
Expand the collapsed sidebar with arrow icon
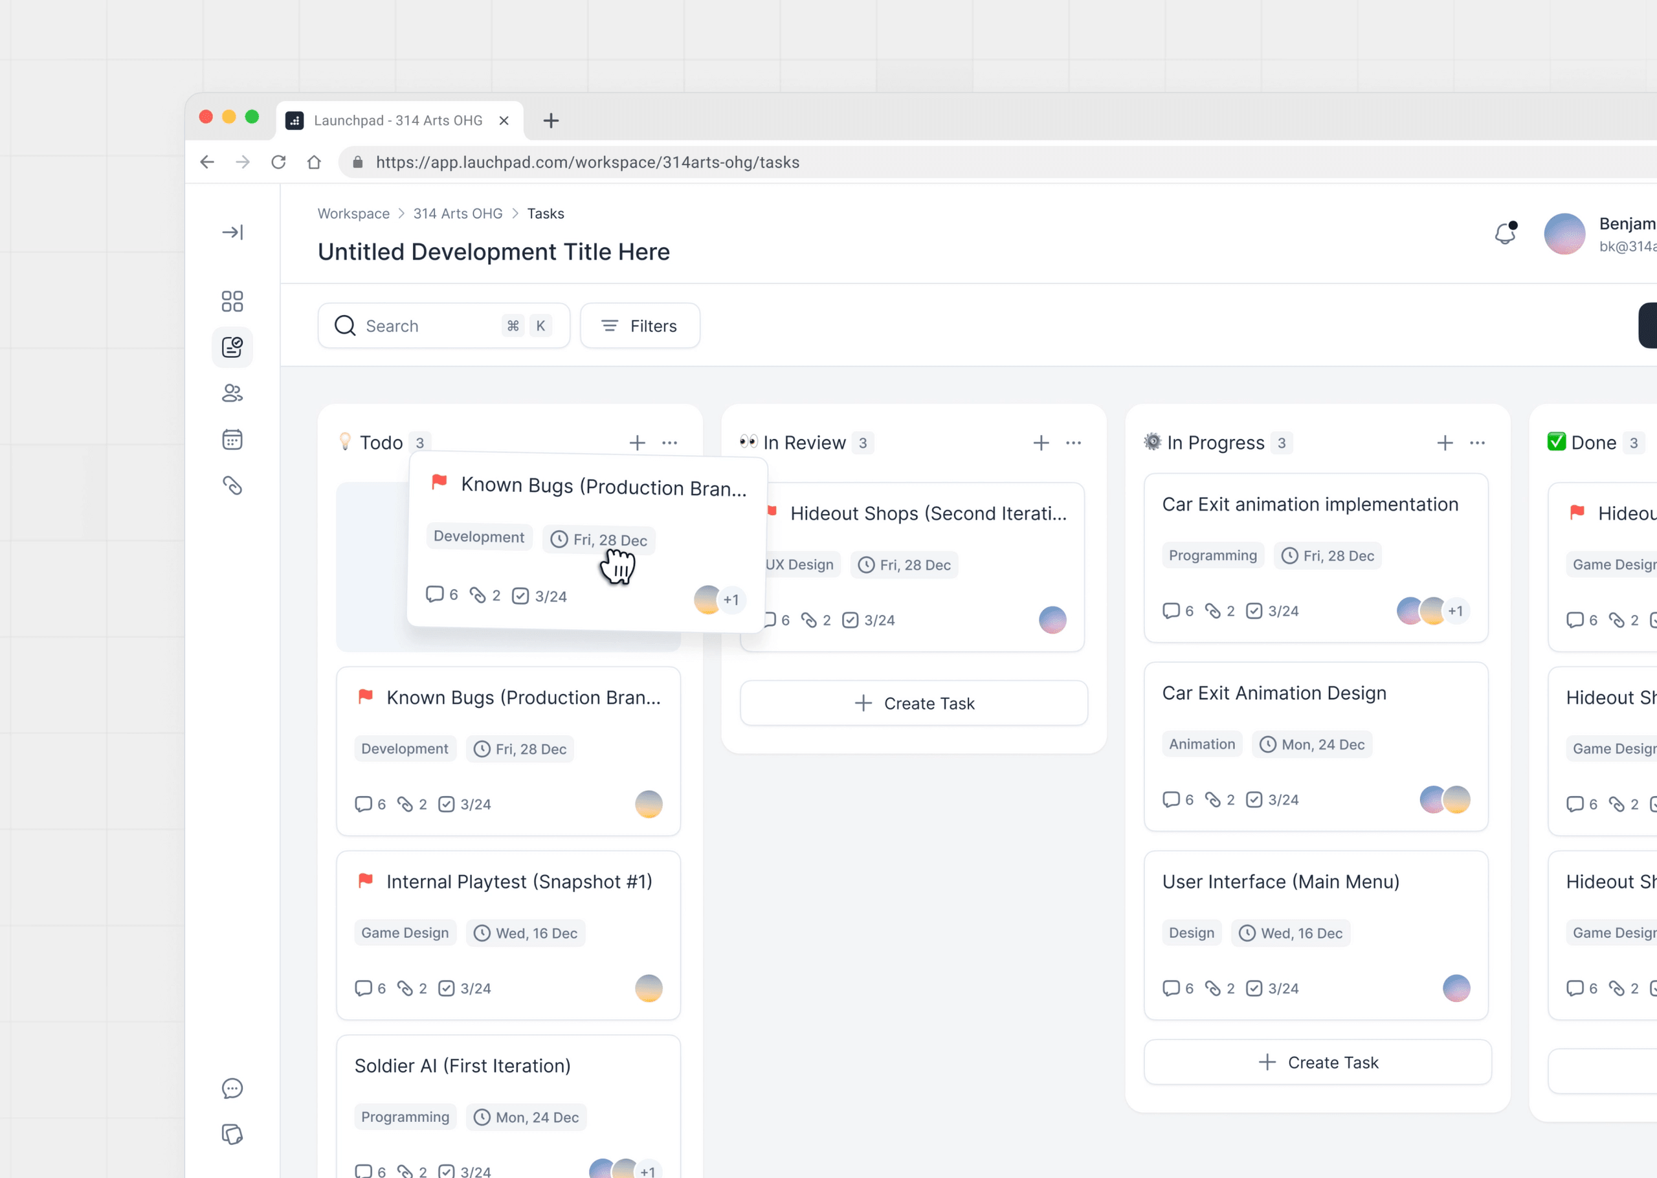(232, 232)
